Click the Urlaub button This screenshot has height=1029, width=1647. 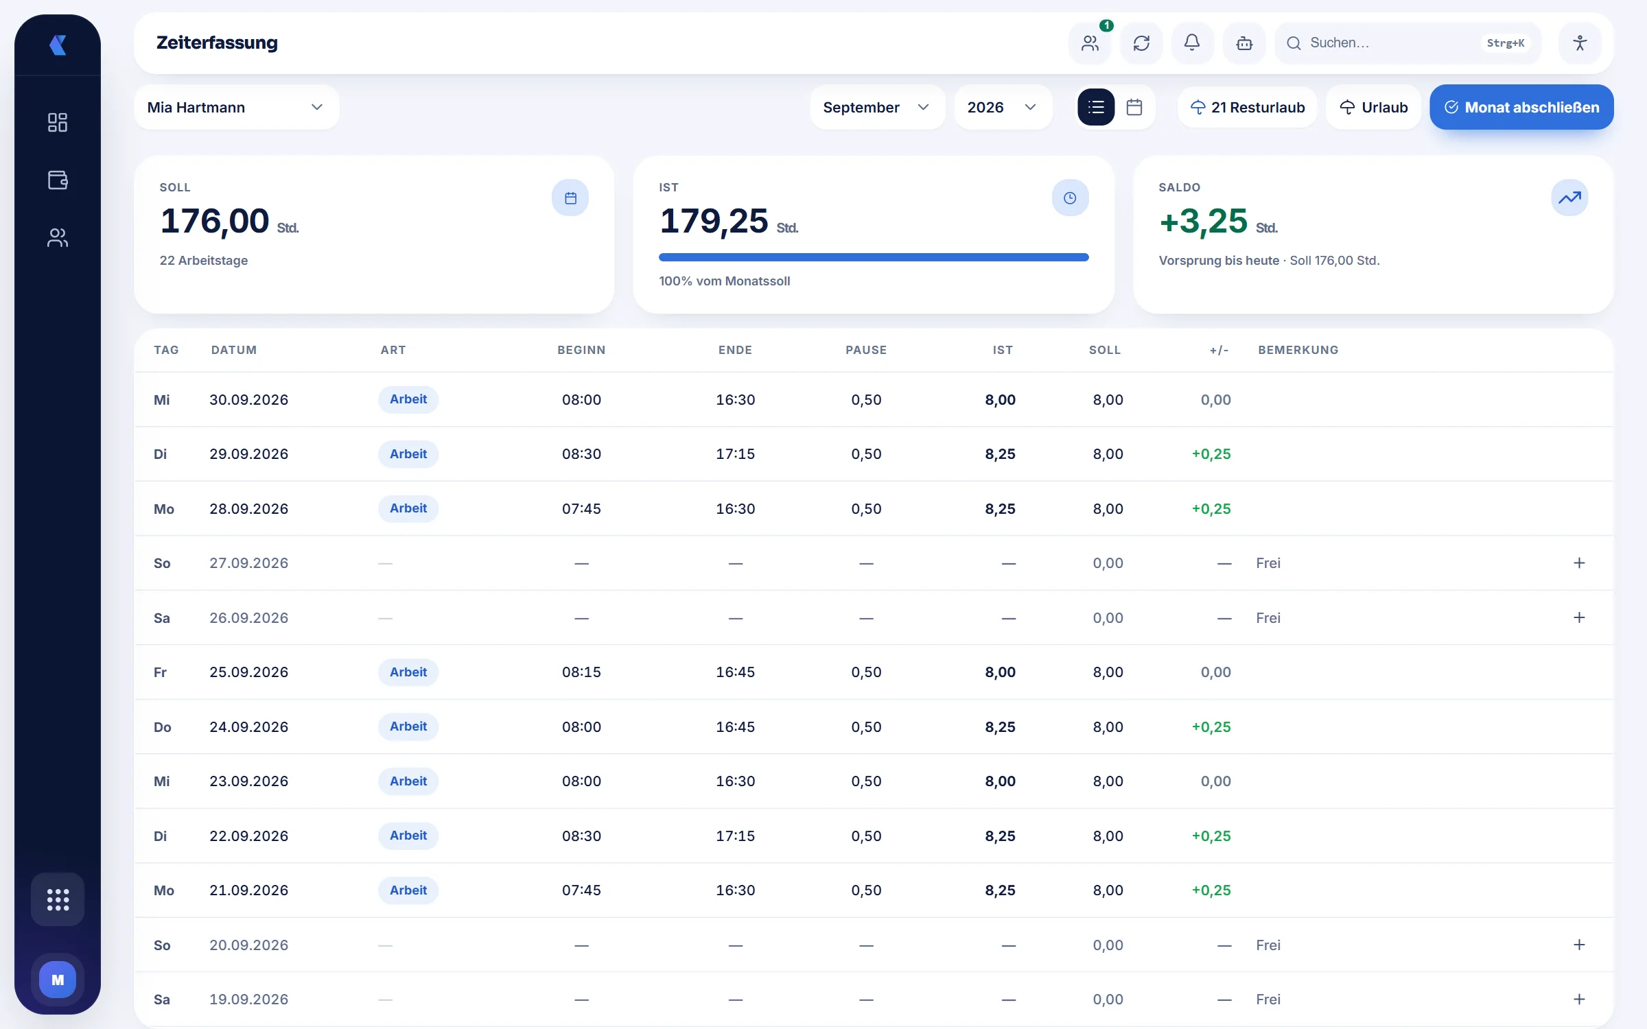point(1373,107)
